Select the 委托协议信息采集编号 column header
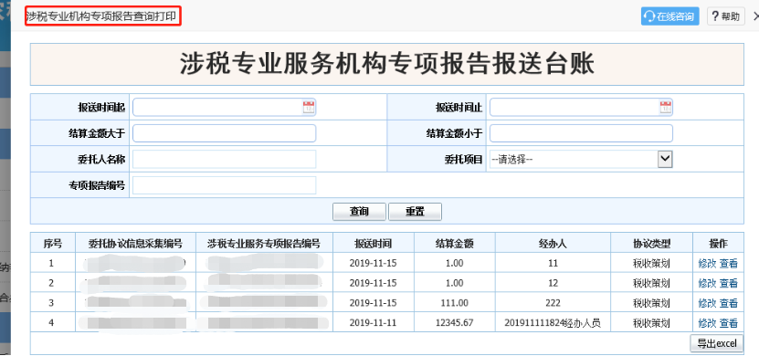This screenshot has height=356, width=759. (x=135, y=244)
